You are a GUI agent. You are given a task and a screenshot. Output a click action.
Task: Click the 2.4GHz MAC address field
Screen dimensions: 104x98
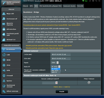(x=61, y=55)
